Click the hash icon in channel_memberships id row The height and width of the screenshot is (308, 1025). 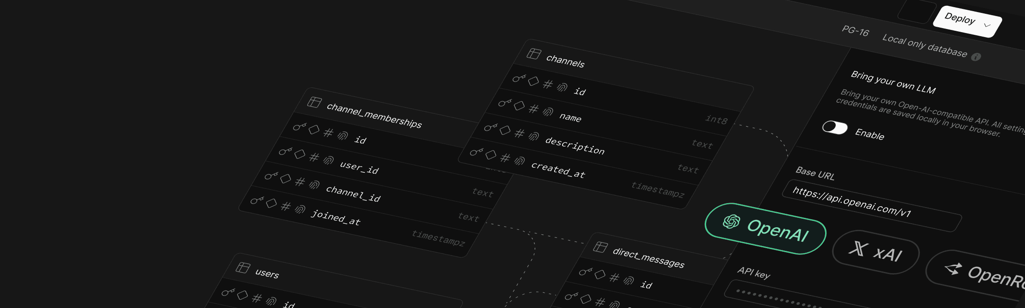click(328, 133)
